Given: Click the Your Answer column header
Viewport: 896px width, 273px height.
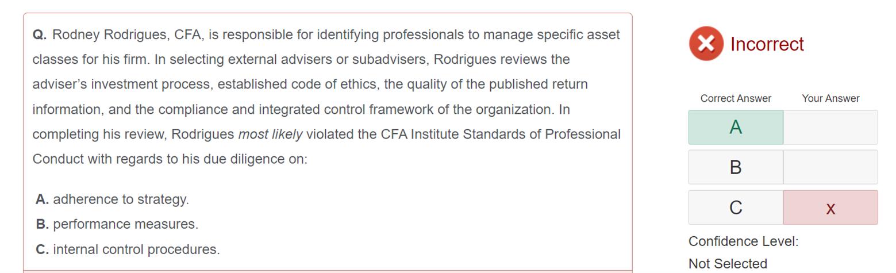Looking at the screenshot, I should pyautogui.click(x=830, y=98).
